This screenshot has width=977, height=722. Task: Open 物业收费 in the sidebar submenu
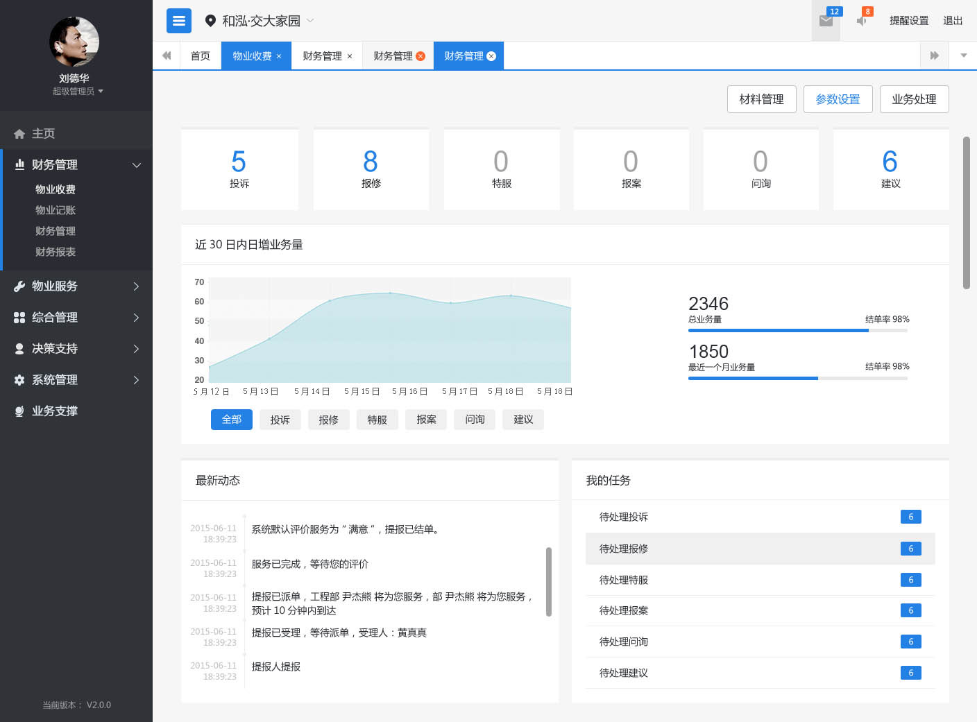(x=56, y=189)
